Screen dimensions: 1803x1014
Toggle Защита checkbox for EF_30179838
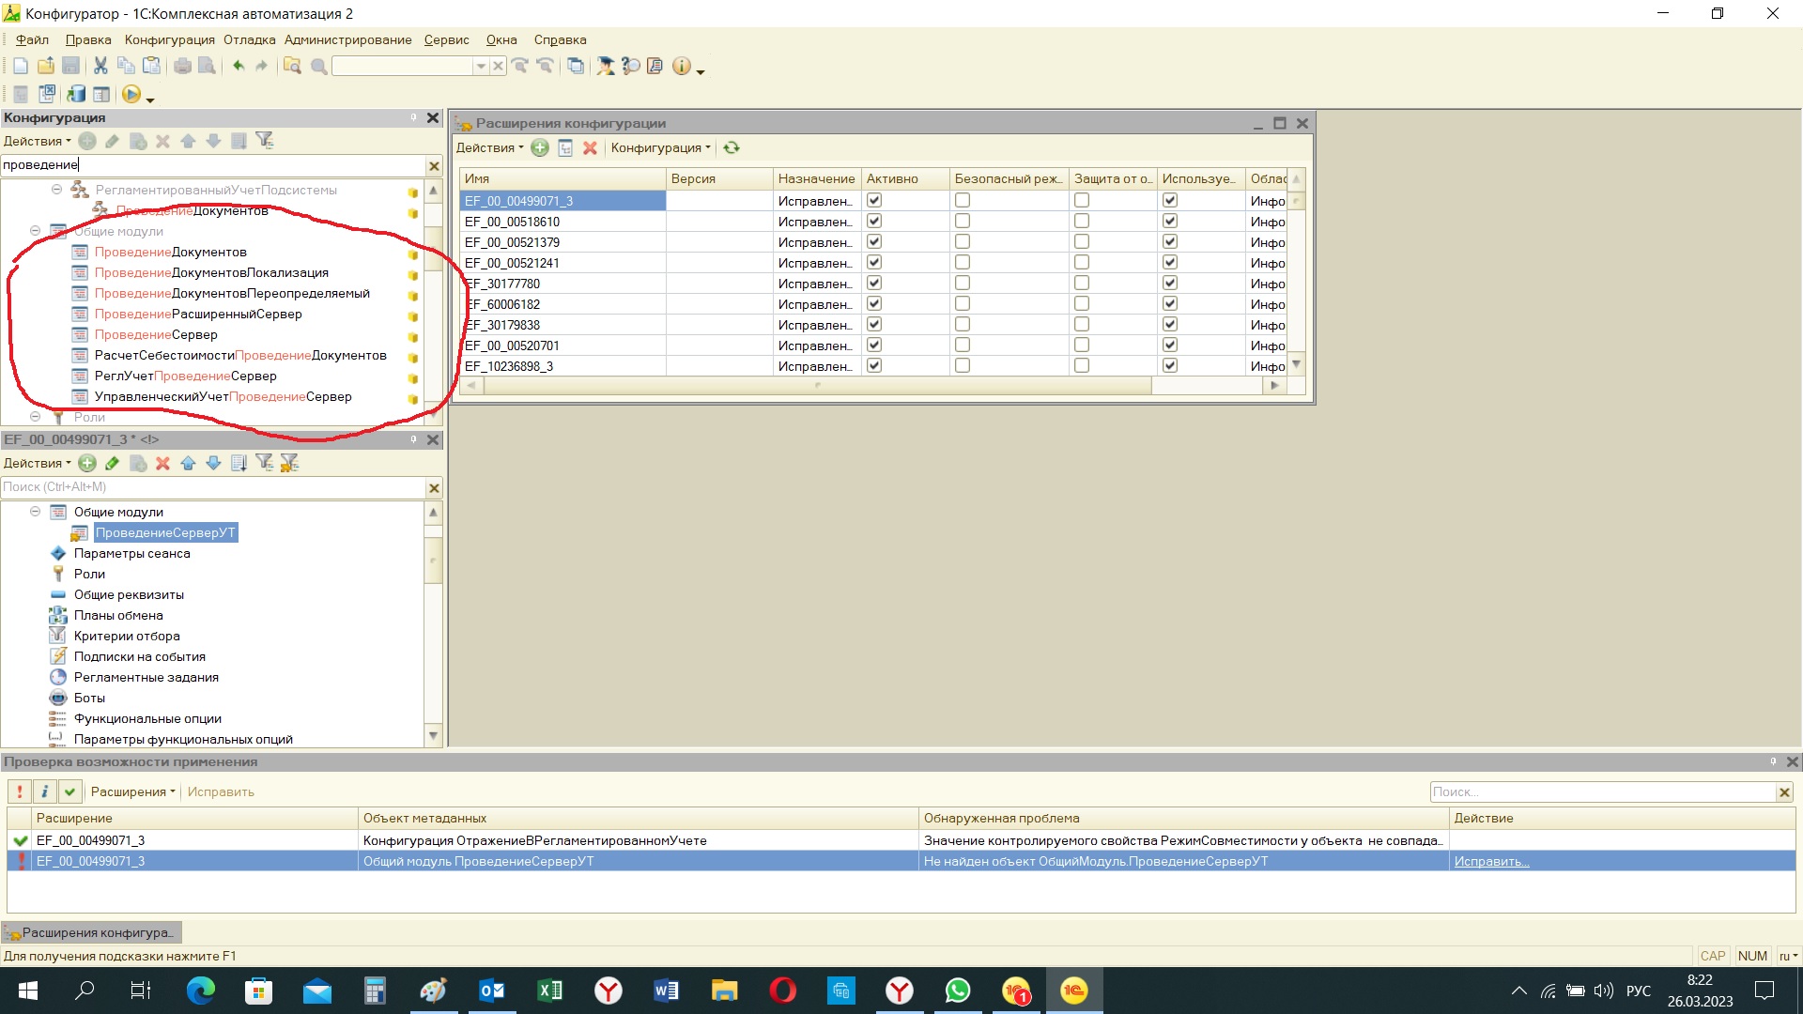[1082, 324]
